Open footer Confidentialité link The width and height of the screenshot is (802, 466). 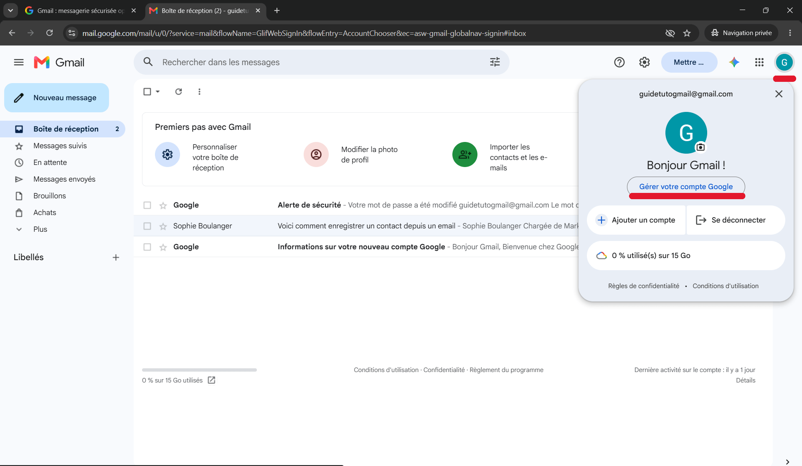coord(444,370)
